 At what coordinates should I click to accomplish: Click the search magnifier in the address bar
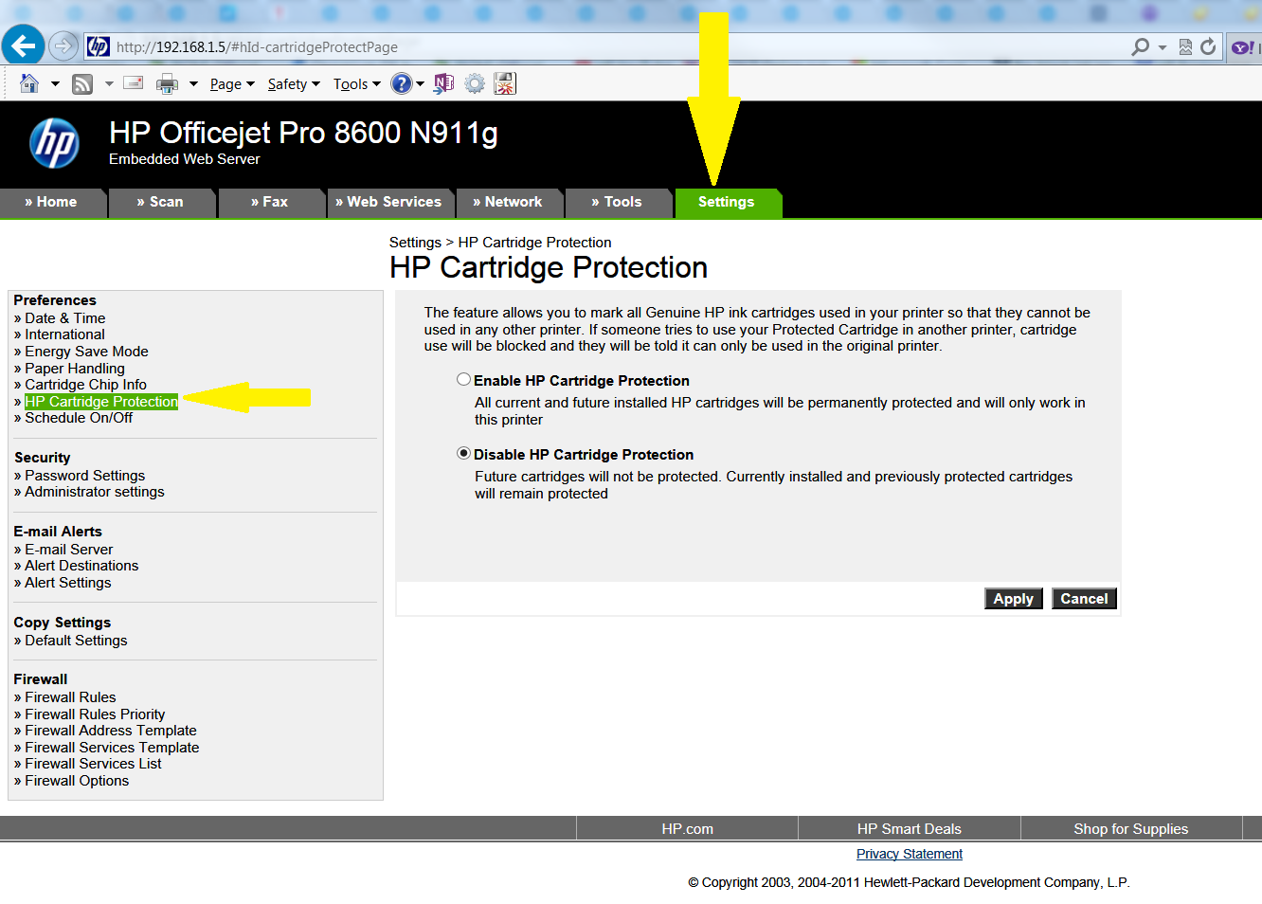tap(1141, 46)
